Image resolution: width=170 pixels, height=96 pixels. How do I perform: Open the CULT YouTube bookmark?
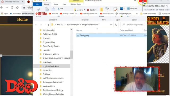pyautogui.click(x=107, y=14)
